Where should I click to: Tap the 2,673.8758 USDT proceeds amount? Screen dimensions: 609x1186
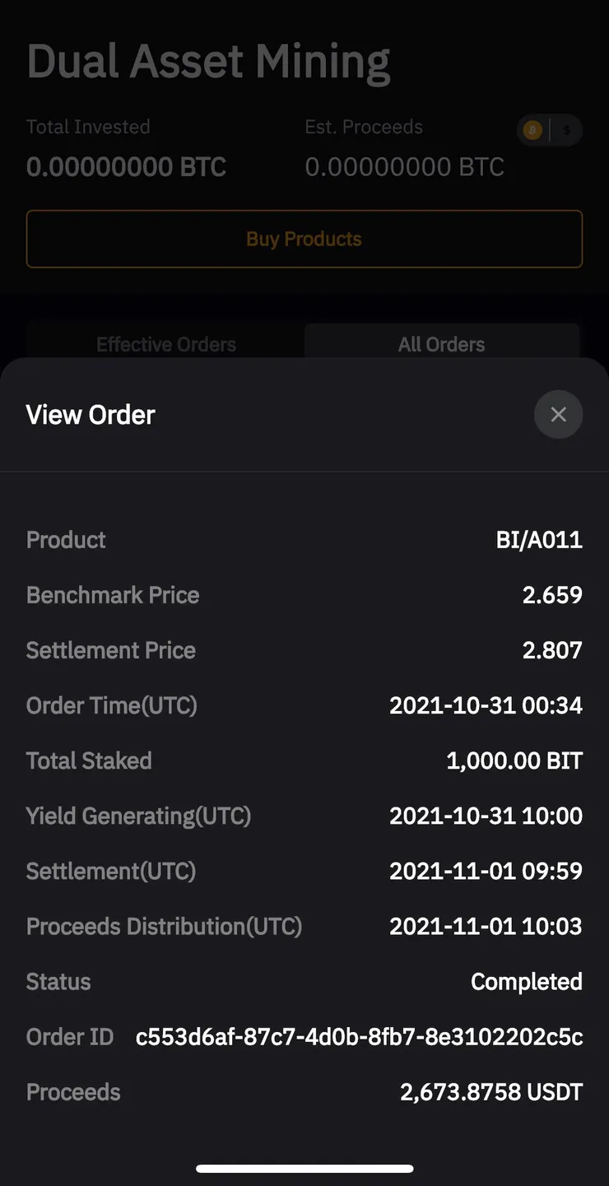[x=491, y=1092]
